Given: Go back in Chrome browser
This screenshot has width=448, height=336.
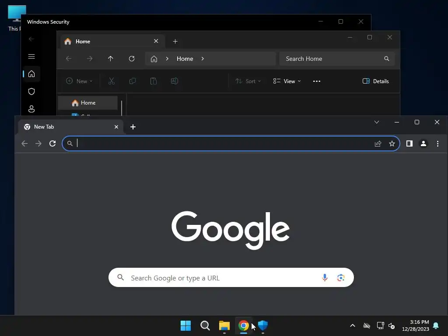Looking at the screenshot, I should [24, 143].
